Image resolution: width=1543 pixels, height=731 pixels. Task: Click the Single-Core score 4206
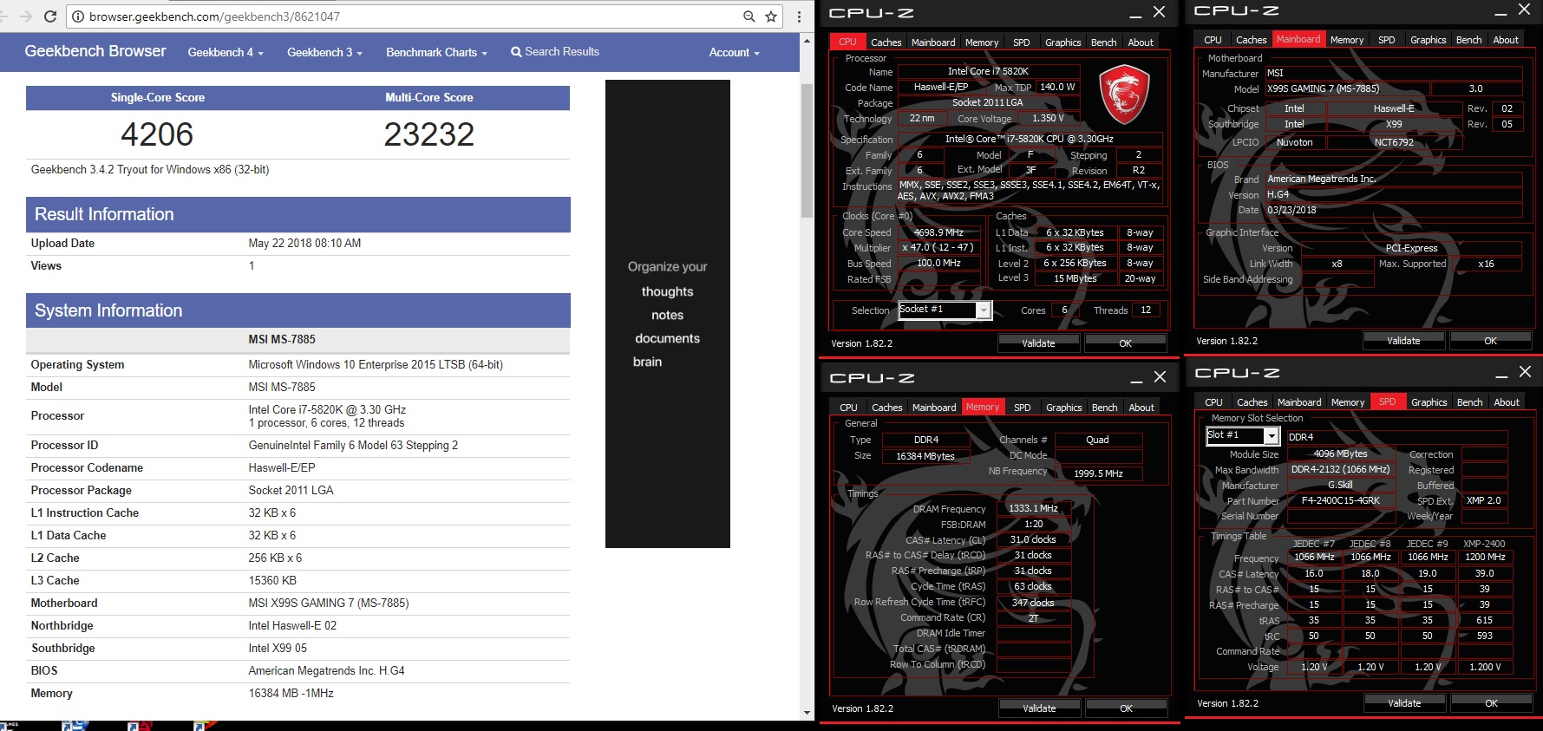157,134
